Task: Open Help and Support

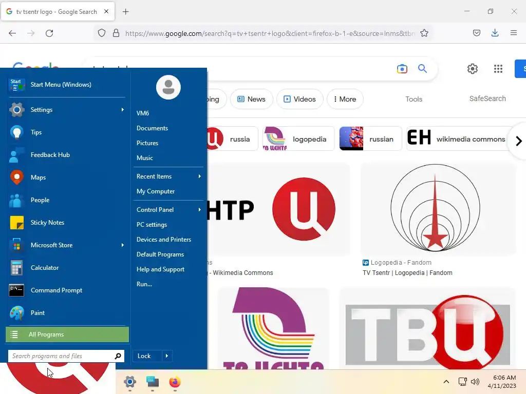Action: 160,269
